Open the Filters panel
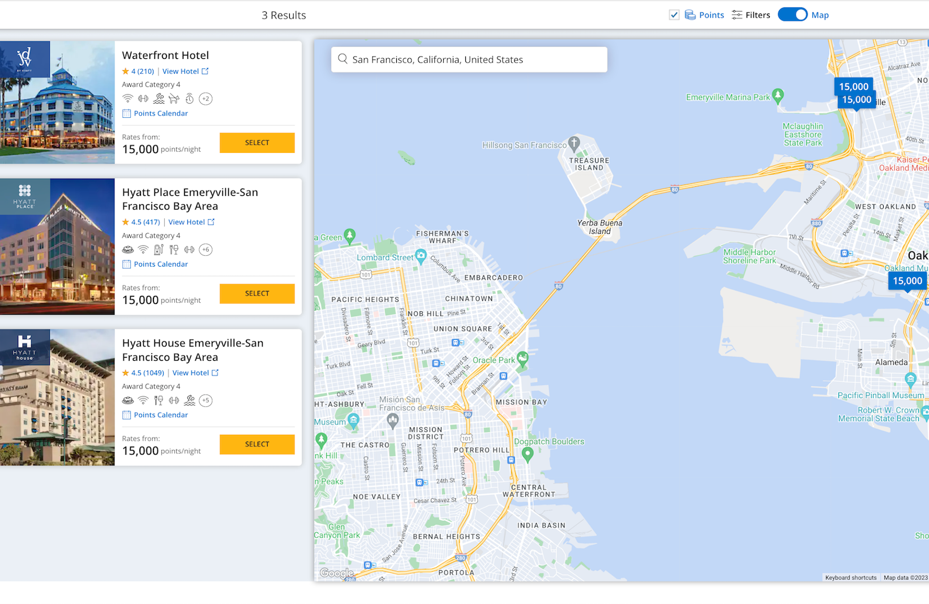Image resolution: width=929 pixels, height=604 pixels. click(751, 15)
